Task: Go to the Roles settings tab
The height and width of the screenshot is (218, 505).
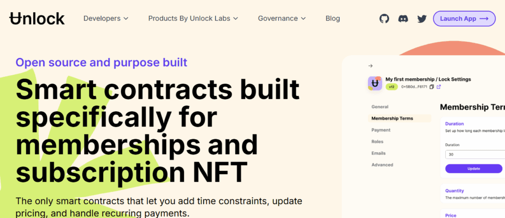Action: (x=377, y=142)
